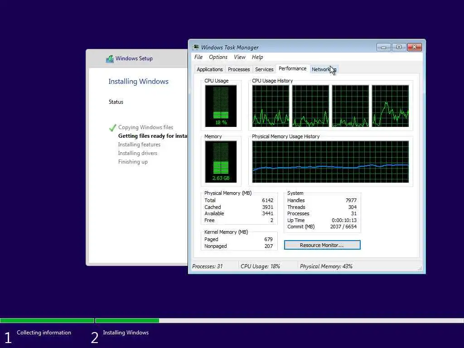Click the green checkmark beside Copying Windows files
This screenshot has height=348, width=464.
click(112, 127)
